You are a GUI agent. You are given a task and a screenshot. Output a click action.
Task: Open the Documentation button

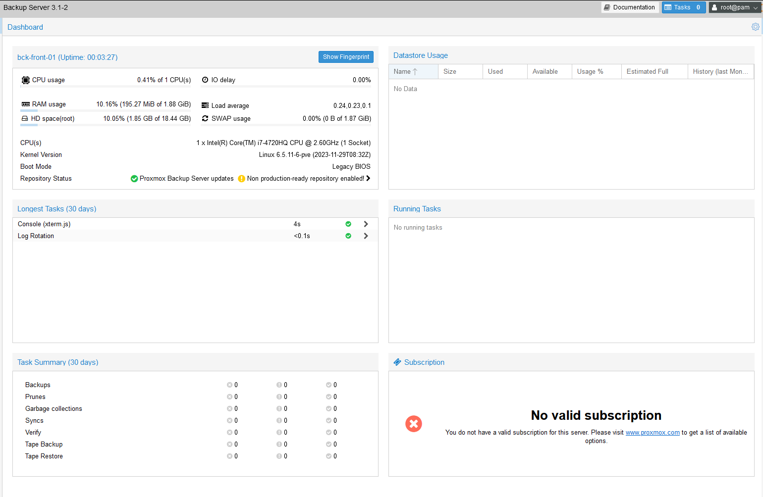click(x=630, y=7)
